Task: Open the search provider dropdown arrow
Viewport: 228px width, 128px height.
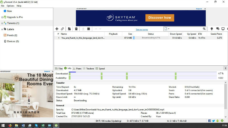Action: click(169, 29)
